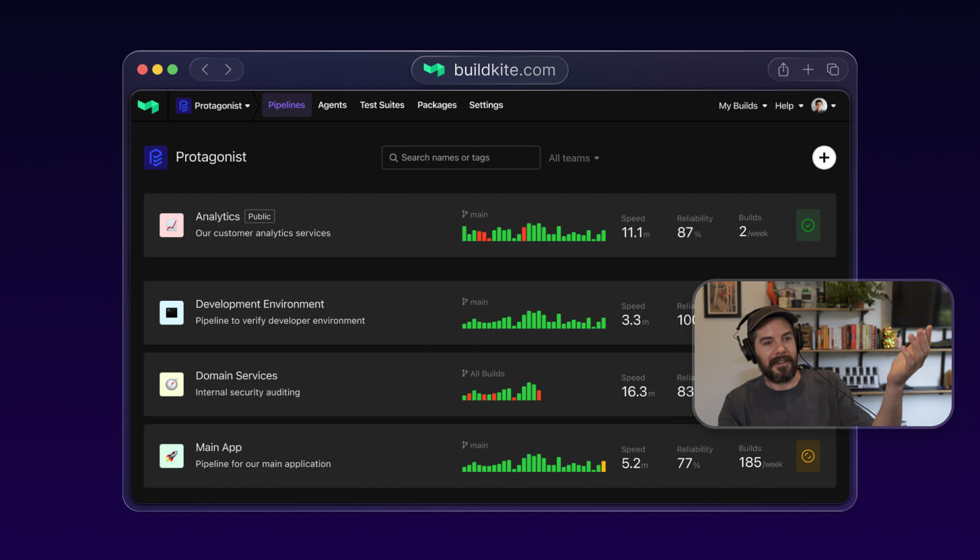980x560 pixels.
Task: Click the Domain Services gauge icon
Action: pos(172,384)
